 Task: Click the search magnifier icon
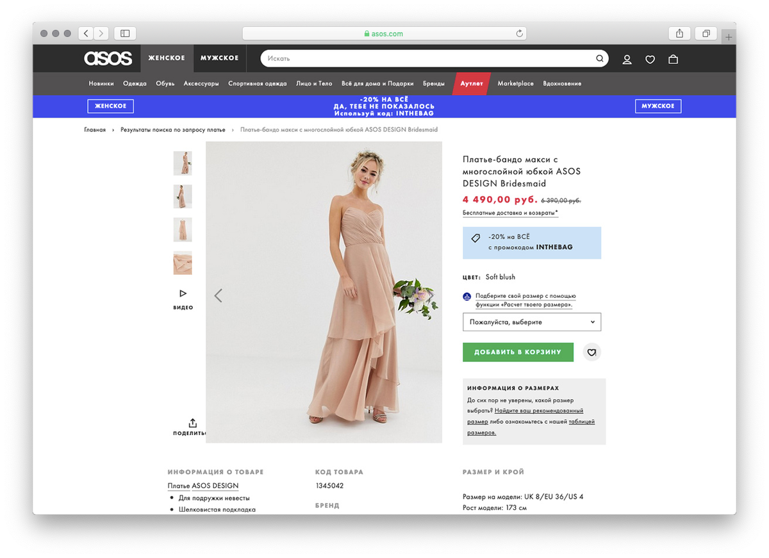[x=600, y=58]
